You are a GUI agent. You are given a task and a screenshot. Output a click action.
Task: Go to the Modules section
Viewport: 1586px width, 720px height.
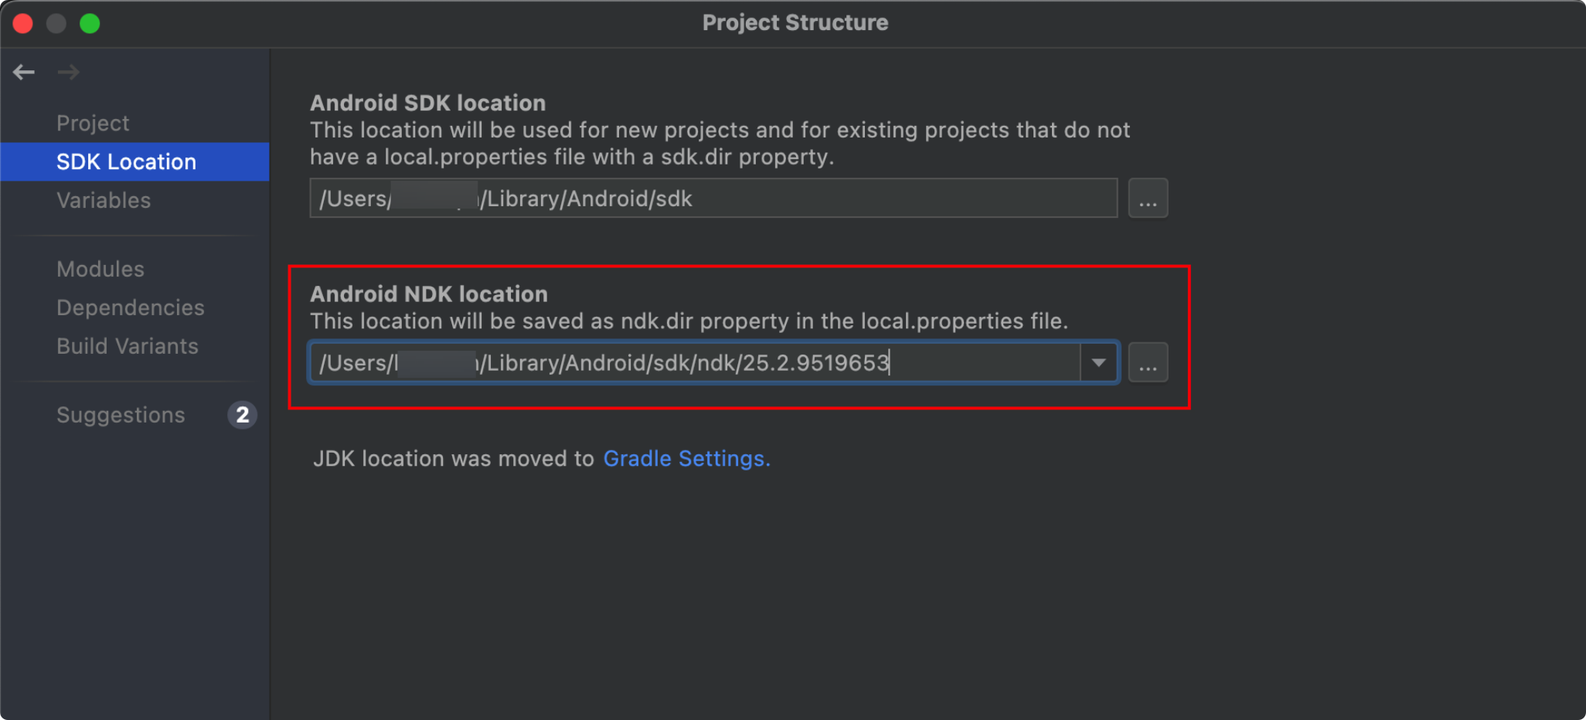[100, 269]
